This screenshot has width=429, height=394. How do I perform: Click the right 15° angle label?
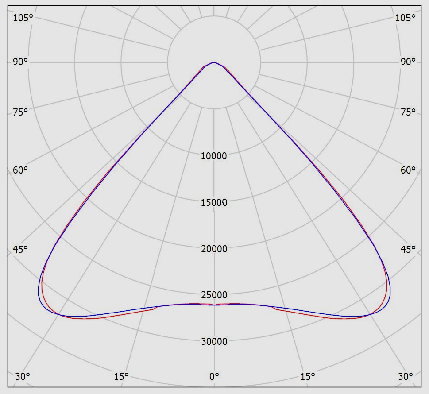point(308,376)
